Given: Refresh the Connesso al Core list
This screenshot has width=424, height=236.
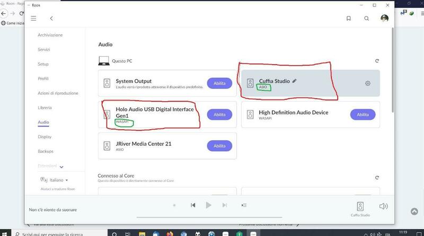Looking at the screenshot, I should coord(377,177).
